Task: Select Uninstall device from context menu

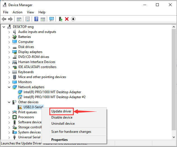Action: [63, 124]
